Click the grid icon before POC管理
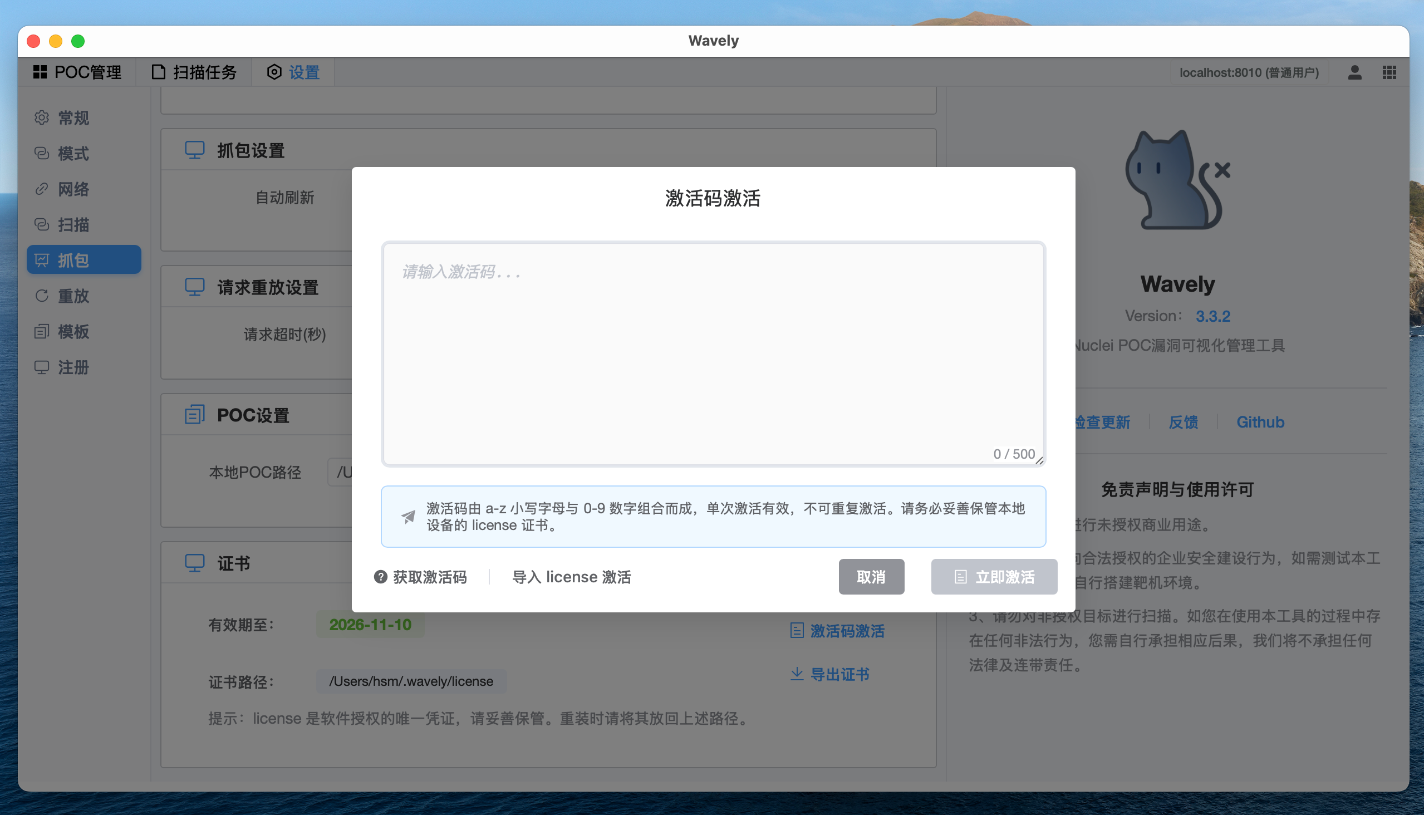This screenshot has height=815, width=1424. pyautogui.click(x=40, y=72)
